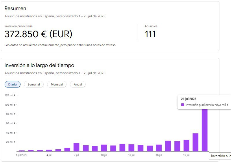231x162 pixels.
Task: Click the '100 mil €' axis label
Action: (x=10, y=105)
